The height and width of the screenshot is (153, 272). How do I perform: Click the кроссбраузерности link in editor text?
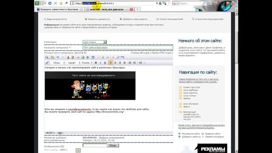(x=79, y=109)
